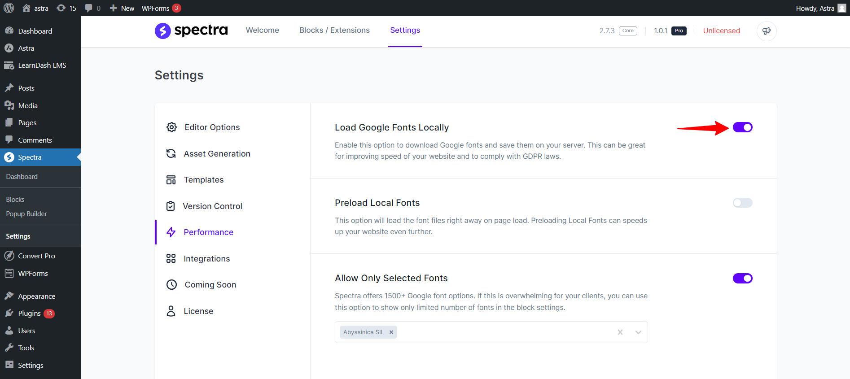Click the Asset Generation refresh icon
Image resolution: width=850 pixels, height=379 pixels.
pos(171,154)
